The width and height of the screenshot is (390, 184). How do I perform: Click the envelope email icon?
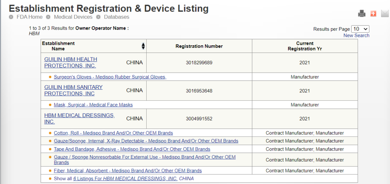point(385,14)
